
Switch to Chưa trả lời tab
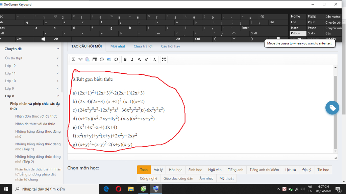point(143,46)
